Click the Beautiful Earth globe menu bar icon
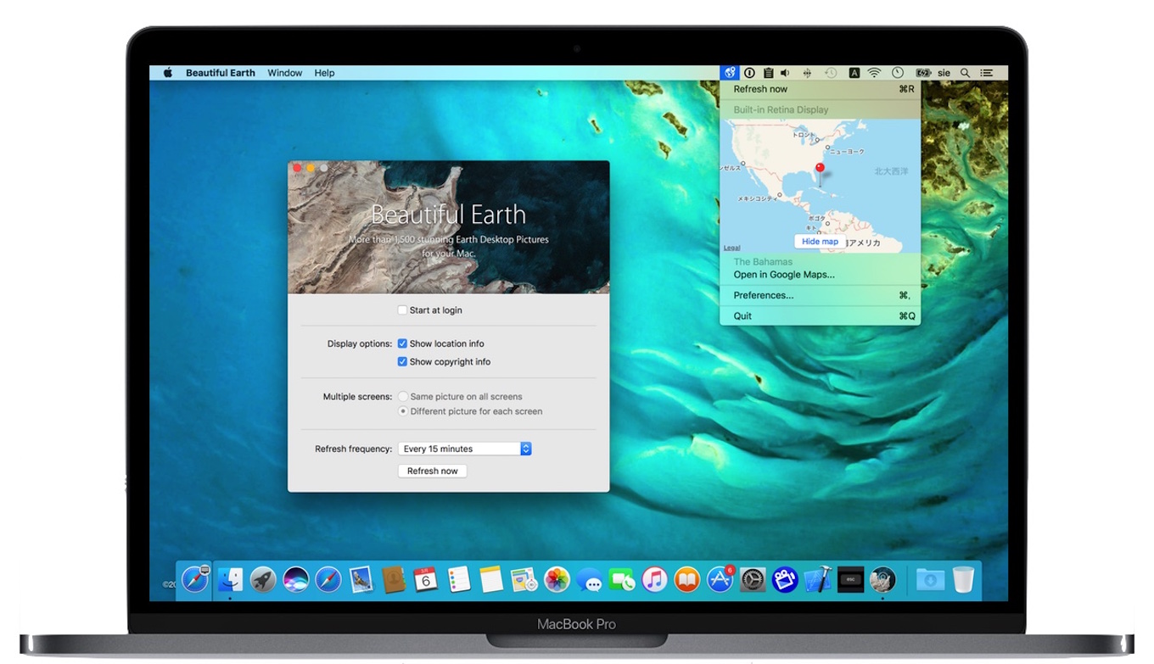1154x664 pixels. 730,73
